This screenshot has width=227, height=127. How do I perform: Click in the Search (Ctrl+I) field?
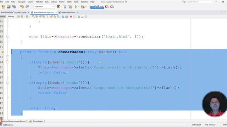199,2
